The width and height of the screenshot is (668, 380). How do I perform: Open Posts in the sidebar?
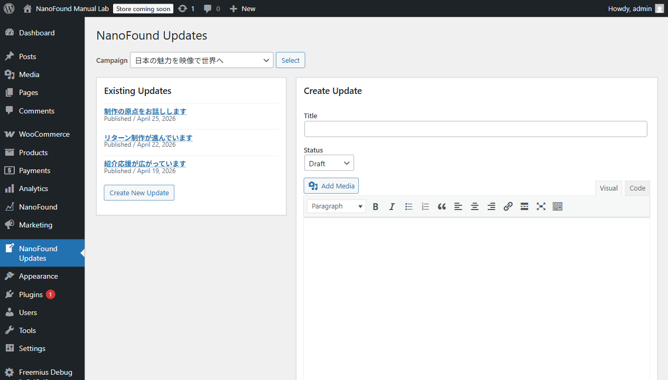click(42, 56)
